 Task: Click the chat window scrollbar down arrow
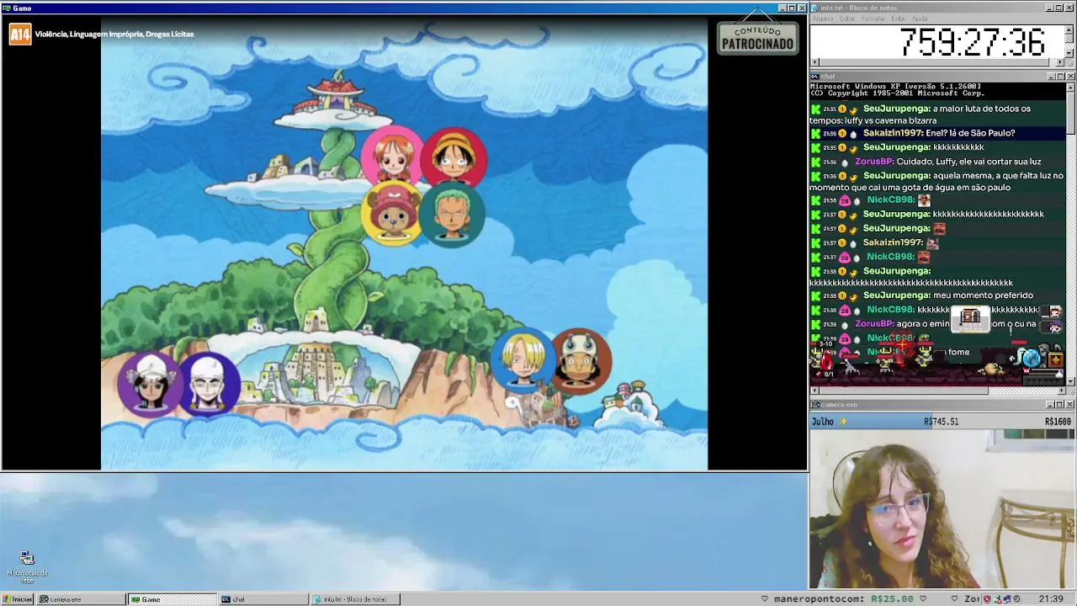pyautogui.click(x=1070, y=382)
